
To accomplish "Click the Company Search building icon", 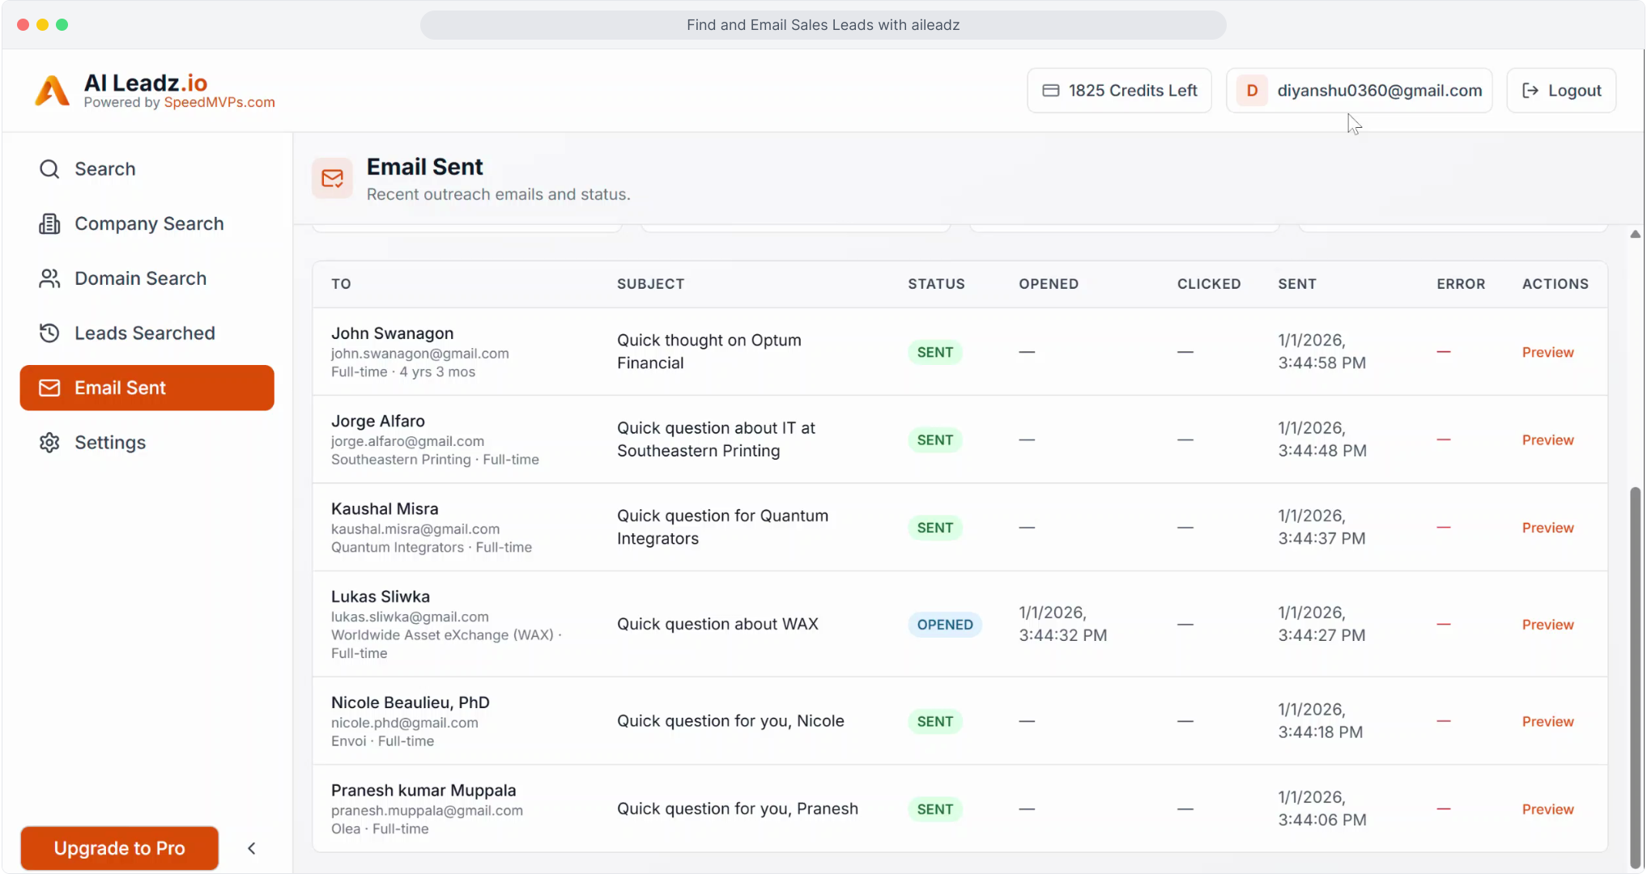I will [x=49, y=224].
